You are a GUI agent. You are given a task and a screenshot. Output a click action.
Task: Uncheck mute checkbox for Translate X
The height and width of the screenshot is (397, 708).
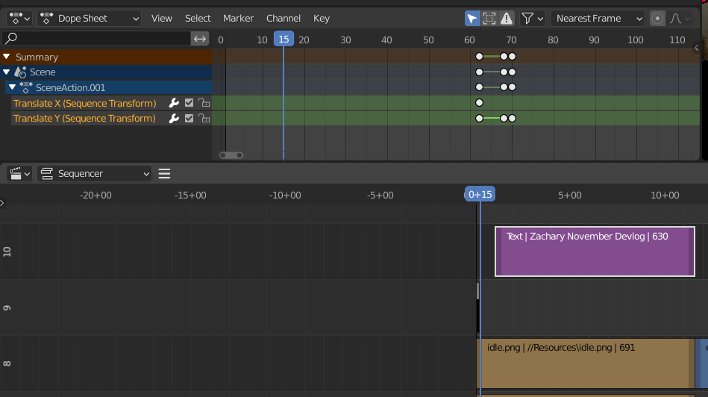pyautogui.click(x=189, y=103)
